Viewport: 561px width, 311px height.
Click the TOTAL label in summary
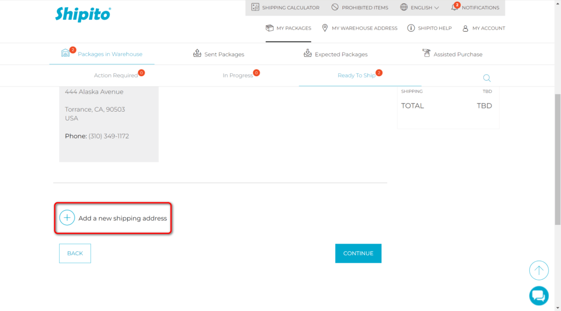tap(412, 106)
